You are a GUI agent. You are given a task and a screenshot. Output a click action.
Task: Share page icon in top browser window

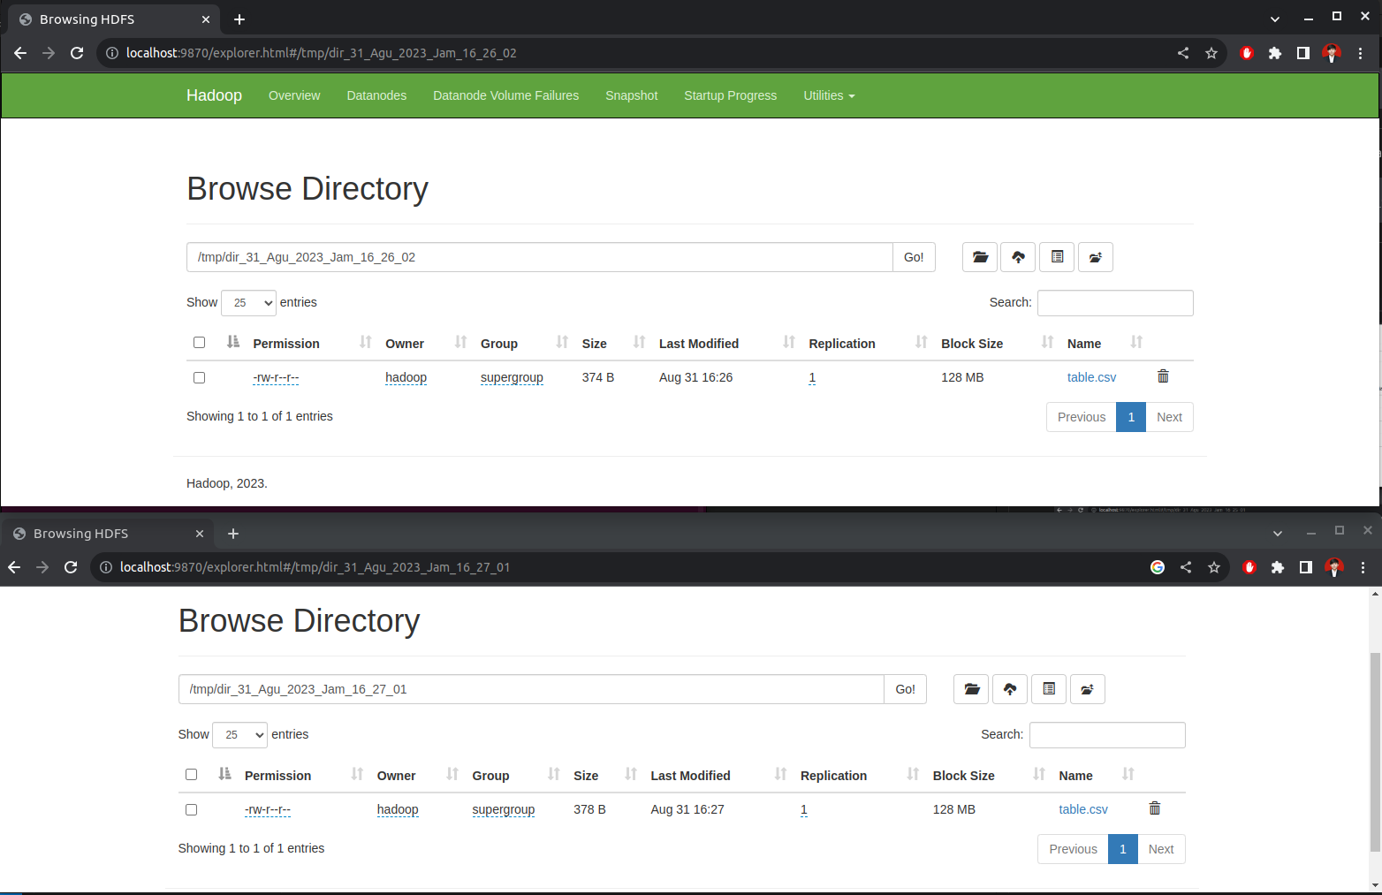[x=1183, y=53]
